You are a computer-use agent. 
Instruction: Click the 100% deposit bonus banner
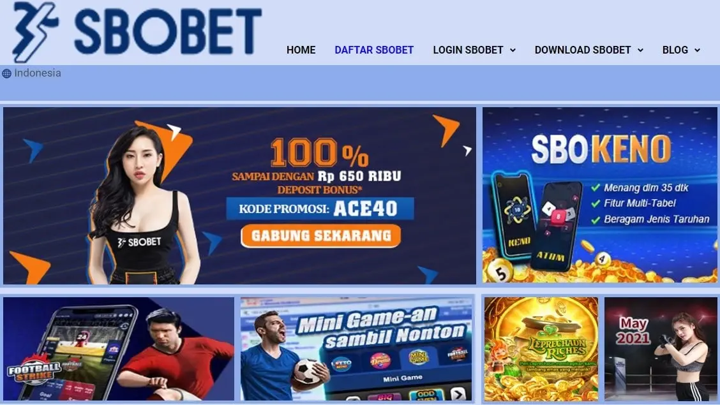239,196
